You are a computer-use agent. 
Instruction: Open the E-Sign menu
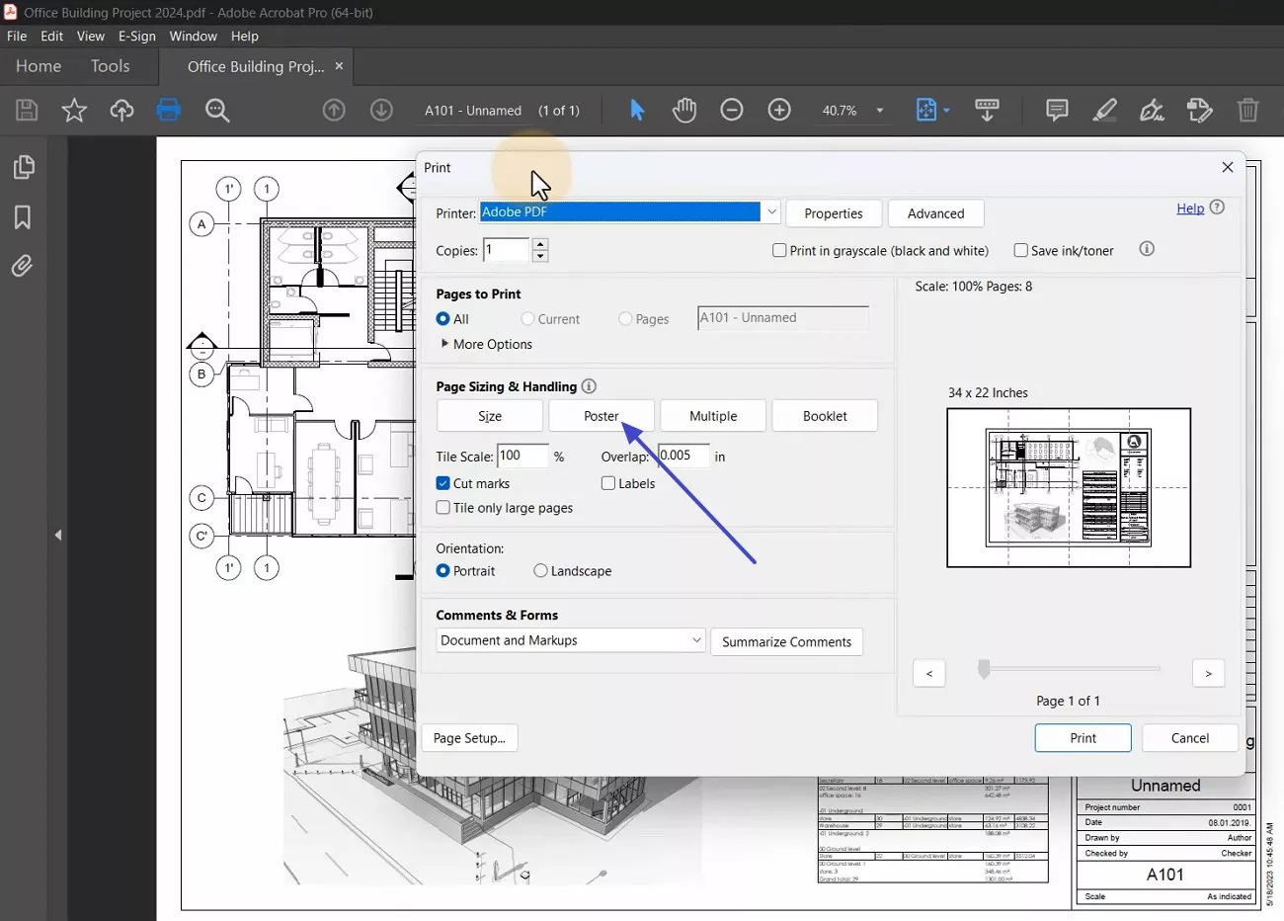point(136,36)
